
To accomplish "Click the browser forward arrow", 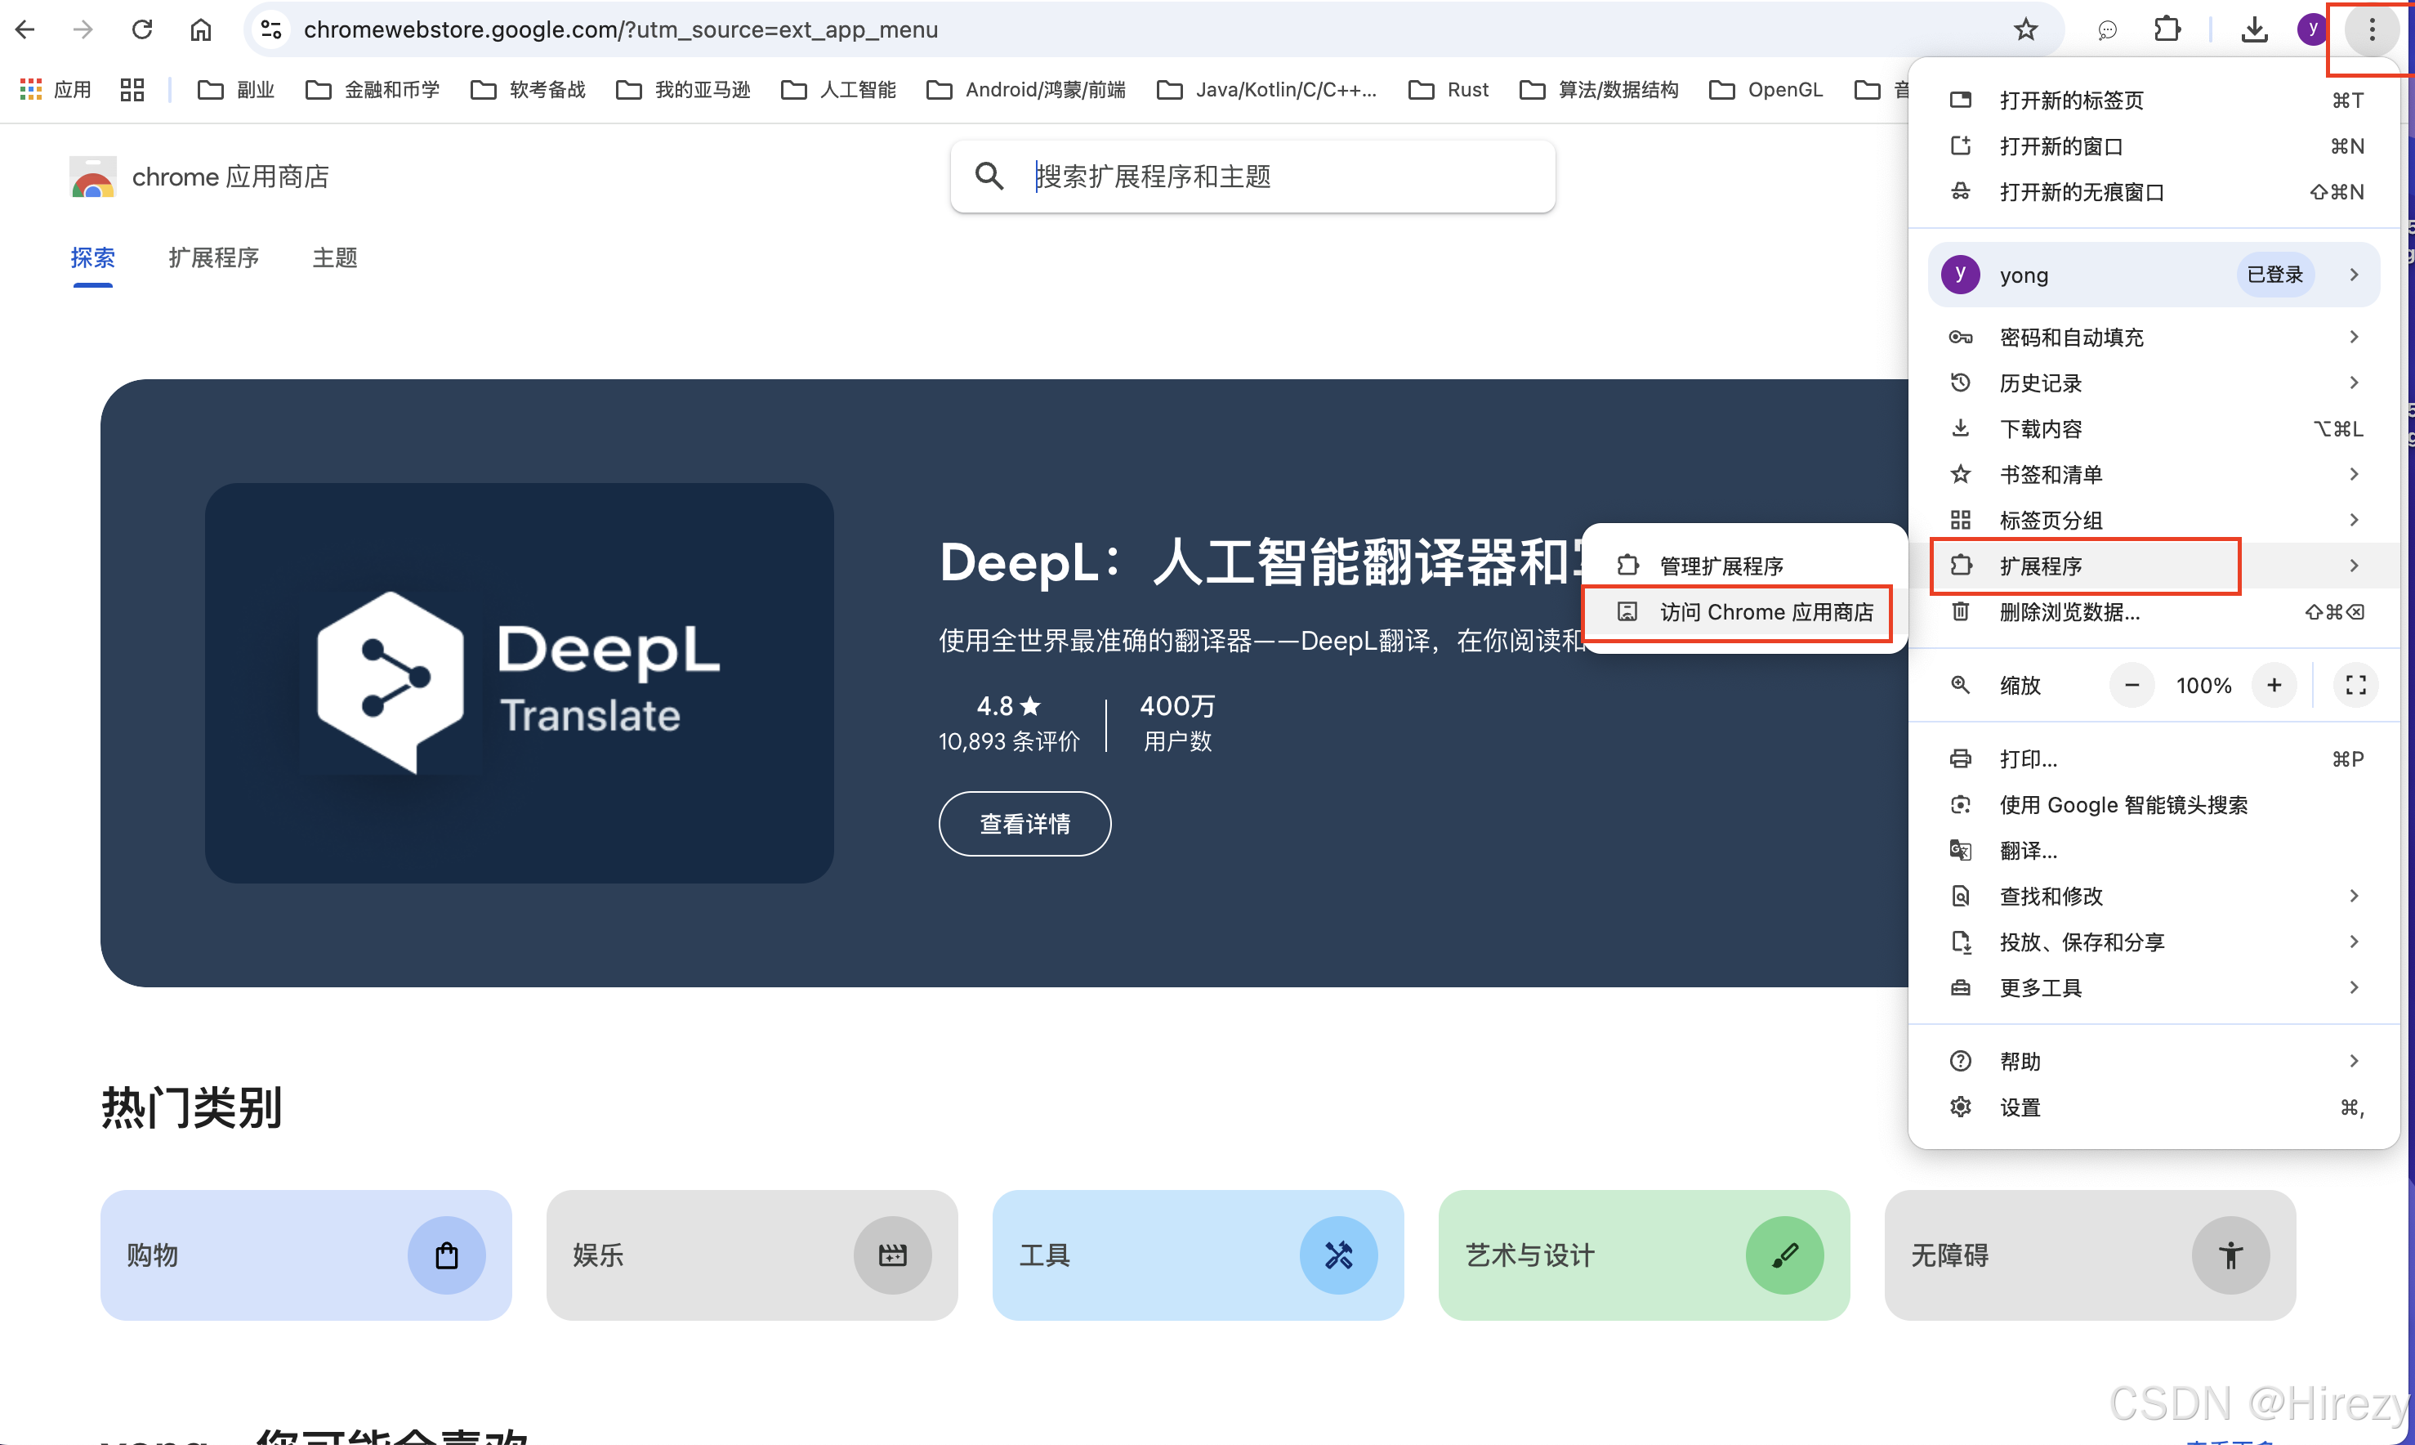I will click(83, 29).
